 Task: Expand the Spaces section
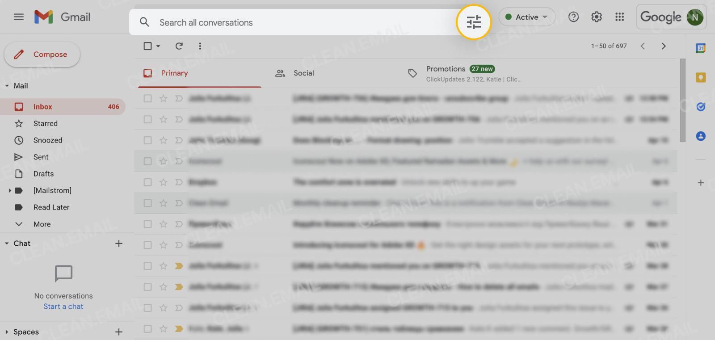(7, 332)
